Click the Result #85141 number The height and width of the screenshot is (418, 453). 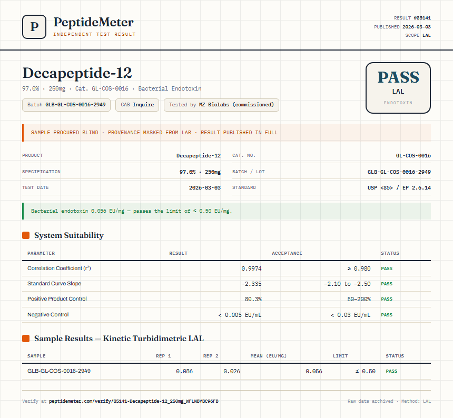click(x=422, y=18)
